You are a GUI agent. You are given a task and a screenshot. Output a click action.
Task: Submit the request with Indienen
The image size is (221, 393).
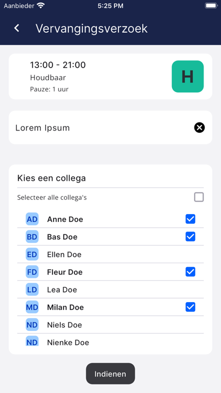point(111,374)
